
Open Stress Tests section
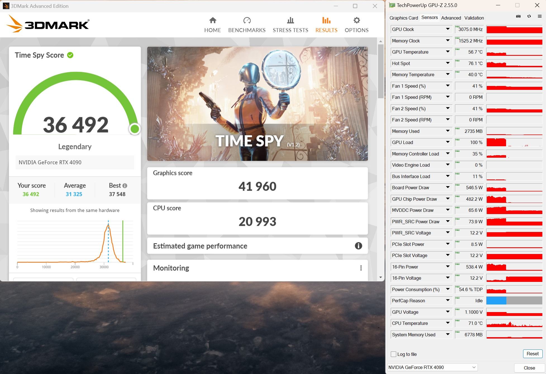pyautogui.click(x=290, y=25)
